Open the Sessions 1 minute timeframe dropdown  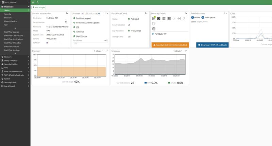pyautogui.click(x=177, y=51)
